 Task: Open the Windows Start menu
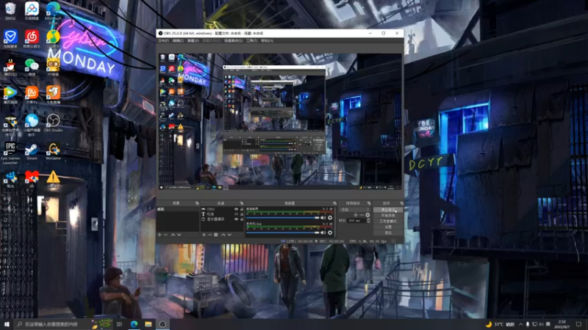[7, 324]
